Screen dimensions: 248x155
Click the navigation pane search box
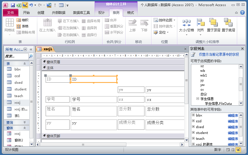[x=16, y=56]
